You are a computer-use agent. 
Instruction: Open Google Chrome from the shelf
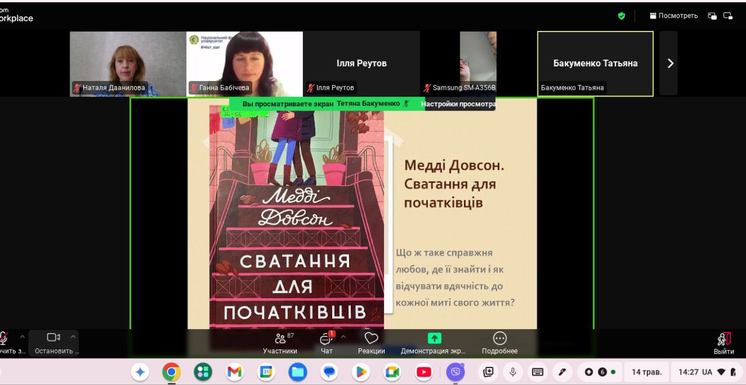(x=171, y=372)
